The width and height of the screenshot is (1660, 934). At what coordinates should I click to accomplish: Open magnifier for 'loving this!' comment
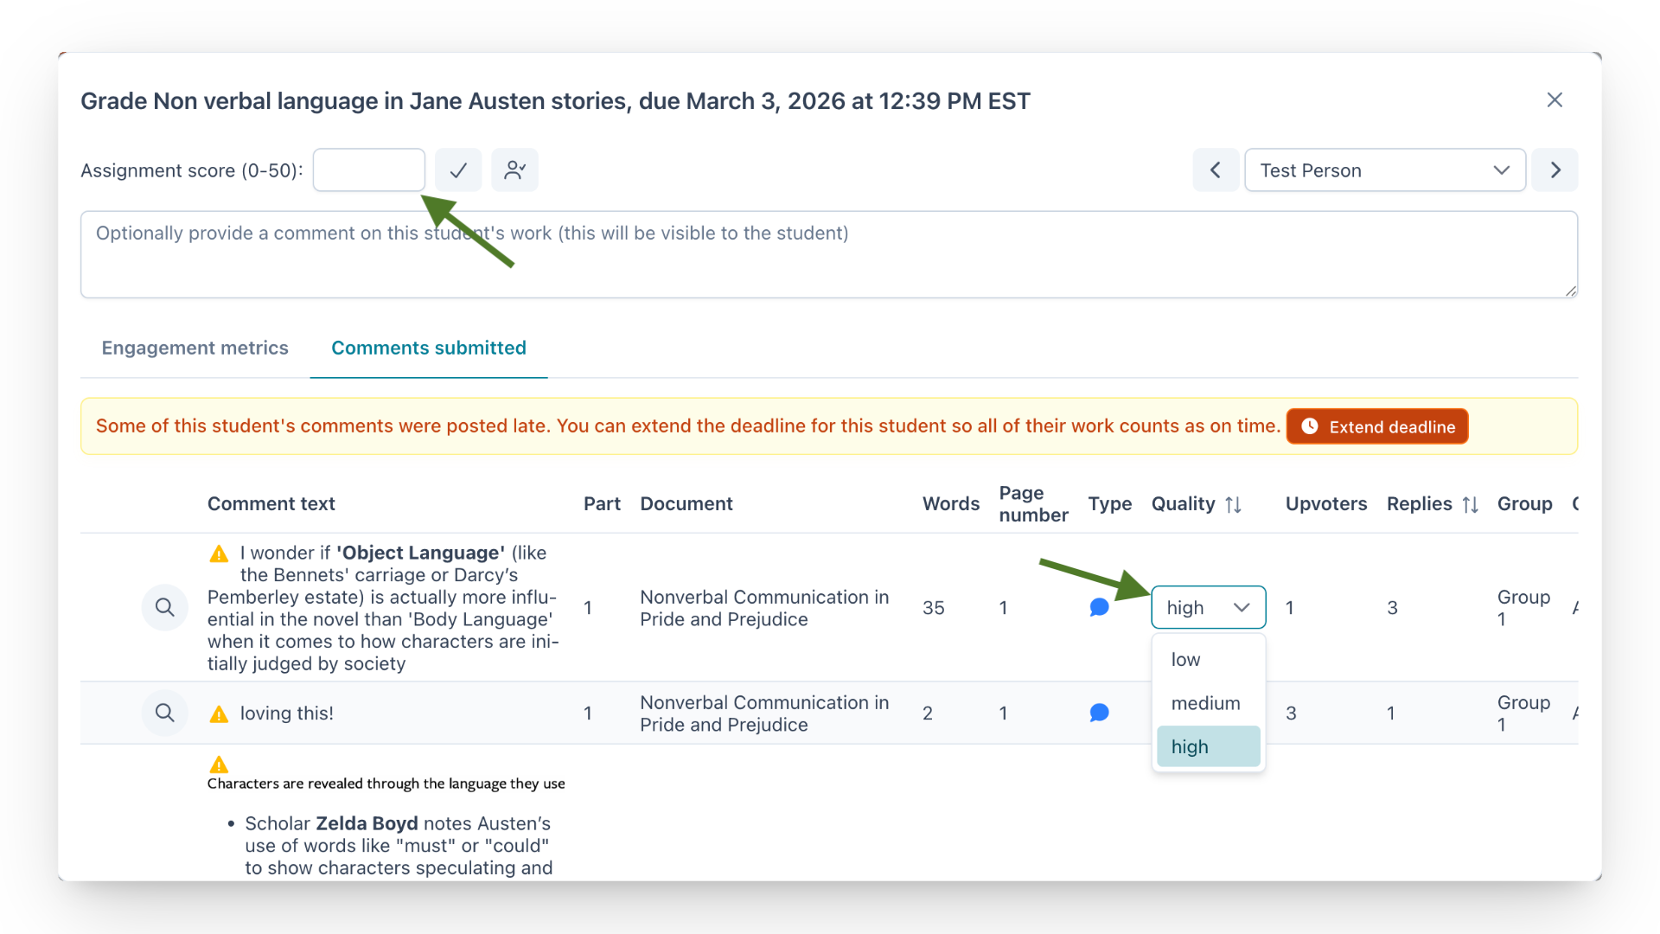[x=165, y=713]
